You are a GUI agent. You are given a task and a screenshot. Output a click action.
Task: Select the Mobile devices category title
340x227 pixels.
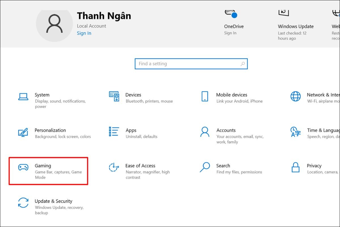232,95
